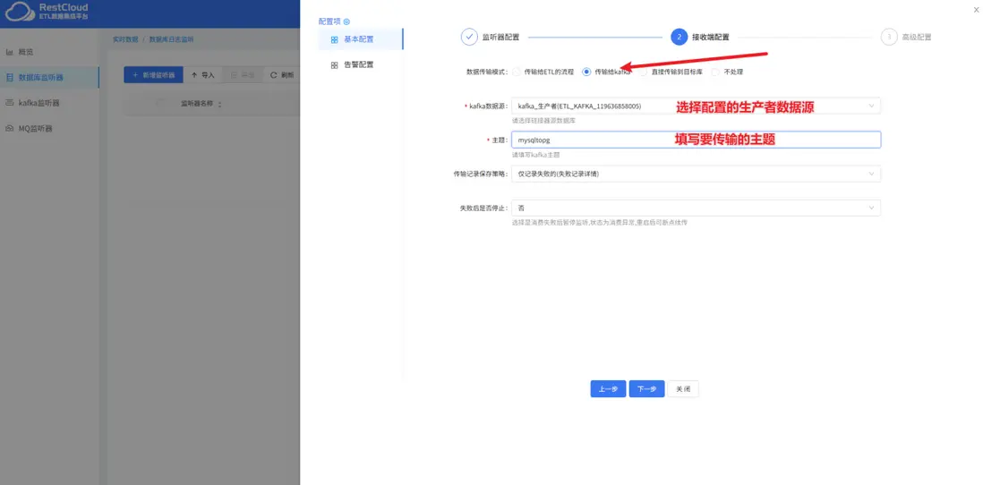Click the 关闭 button

tap(683, 389)
